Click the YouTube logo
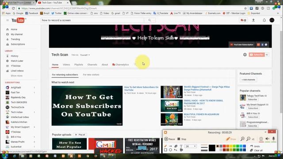Image resolution: width=283 pixels, height=159 pixels. pos(18,20)
